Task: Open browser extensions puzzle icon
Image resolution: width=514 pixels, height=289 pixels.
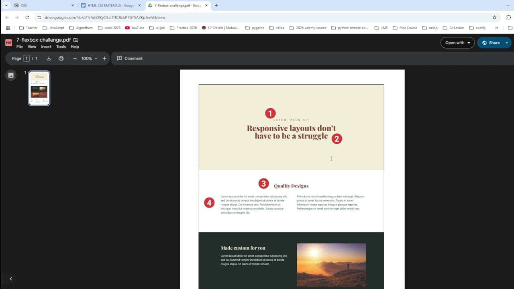Action: pyautogui.click(x=508, y=17)
